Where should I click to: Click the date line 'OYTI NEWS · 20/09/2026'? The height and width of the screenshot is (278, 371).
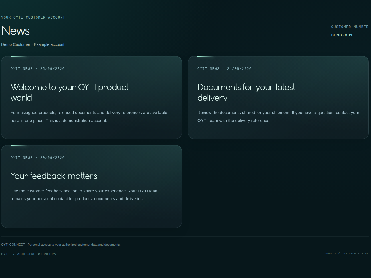38,158
